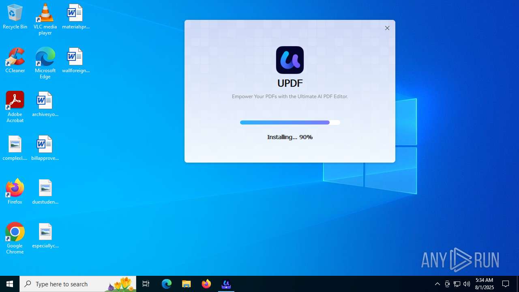Select the materialspr Word document
The width and height of the screenshot is (519, 292).
(x=75, y=17)
